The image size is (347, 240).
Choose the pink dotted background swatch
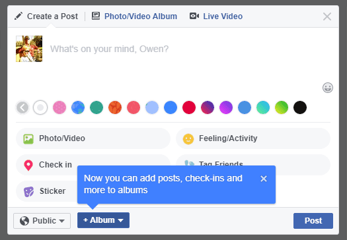(x=59, y=107)
